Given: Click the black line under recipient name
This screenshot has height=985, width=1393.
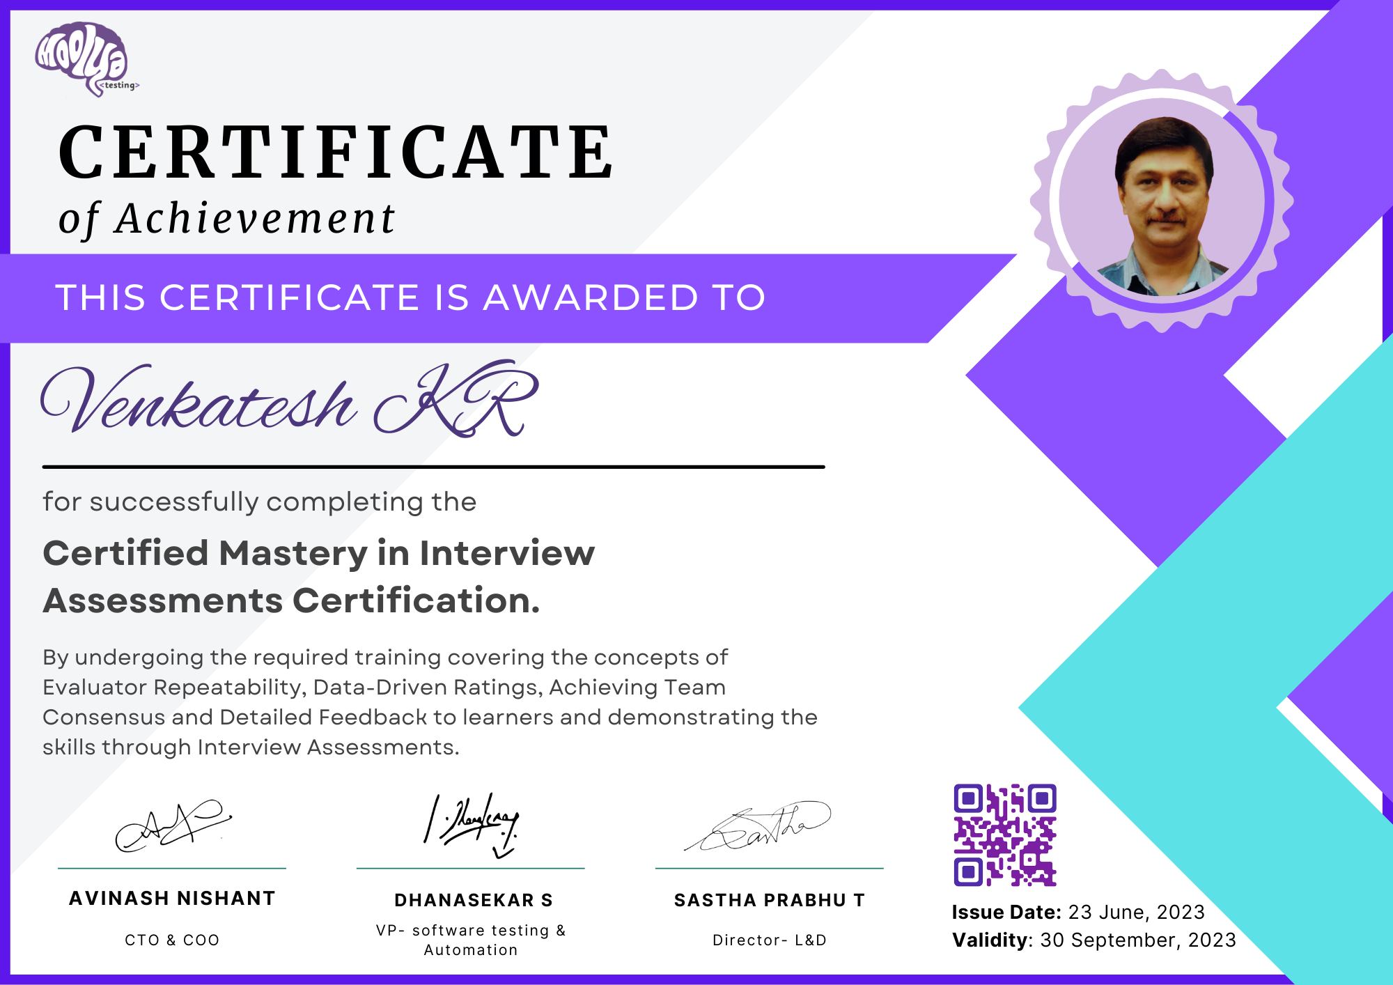Looking at the screenshot, I should [433, 467].
